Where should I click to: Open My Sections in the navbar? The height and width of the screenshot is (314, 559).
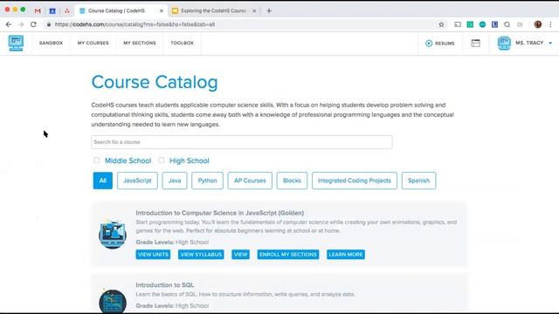click(x=140, y=43)
